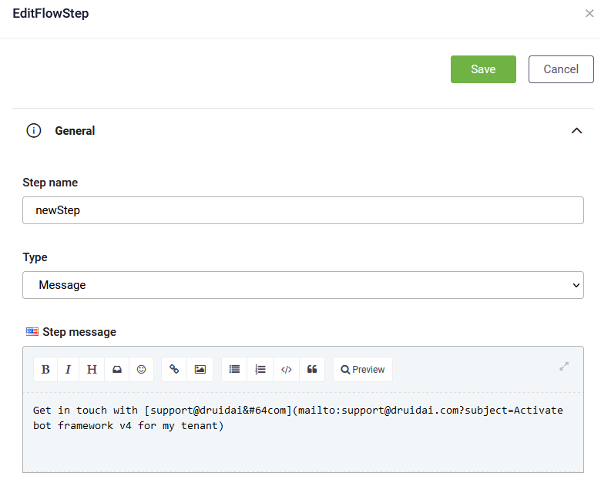601x483 pixels.
Task: Create a bulleted list
Action: 234,369
